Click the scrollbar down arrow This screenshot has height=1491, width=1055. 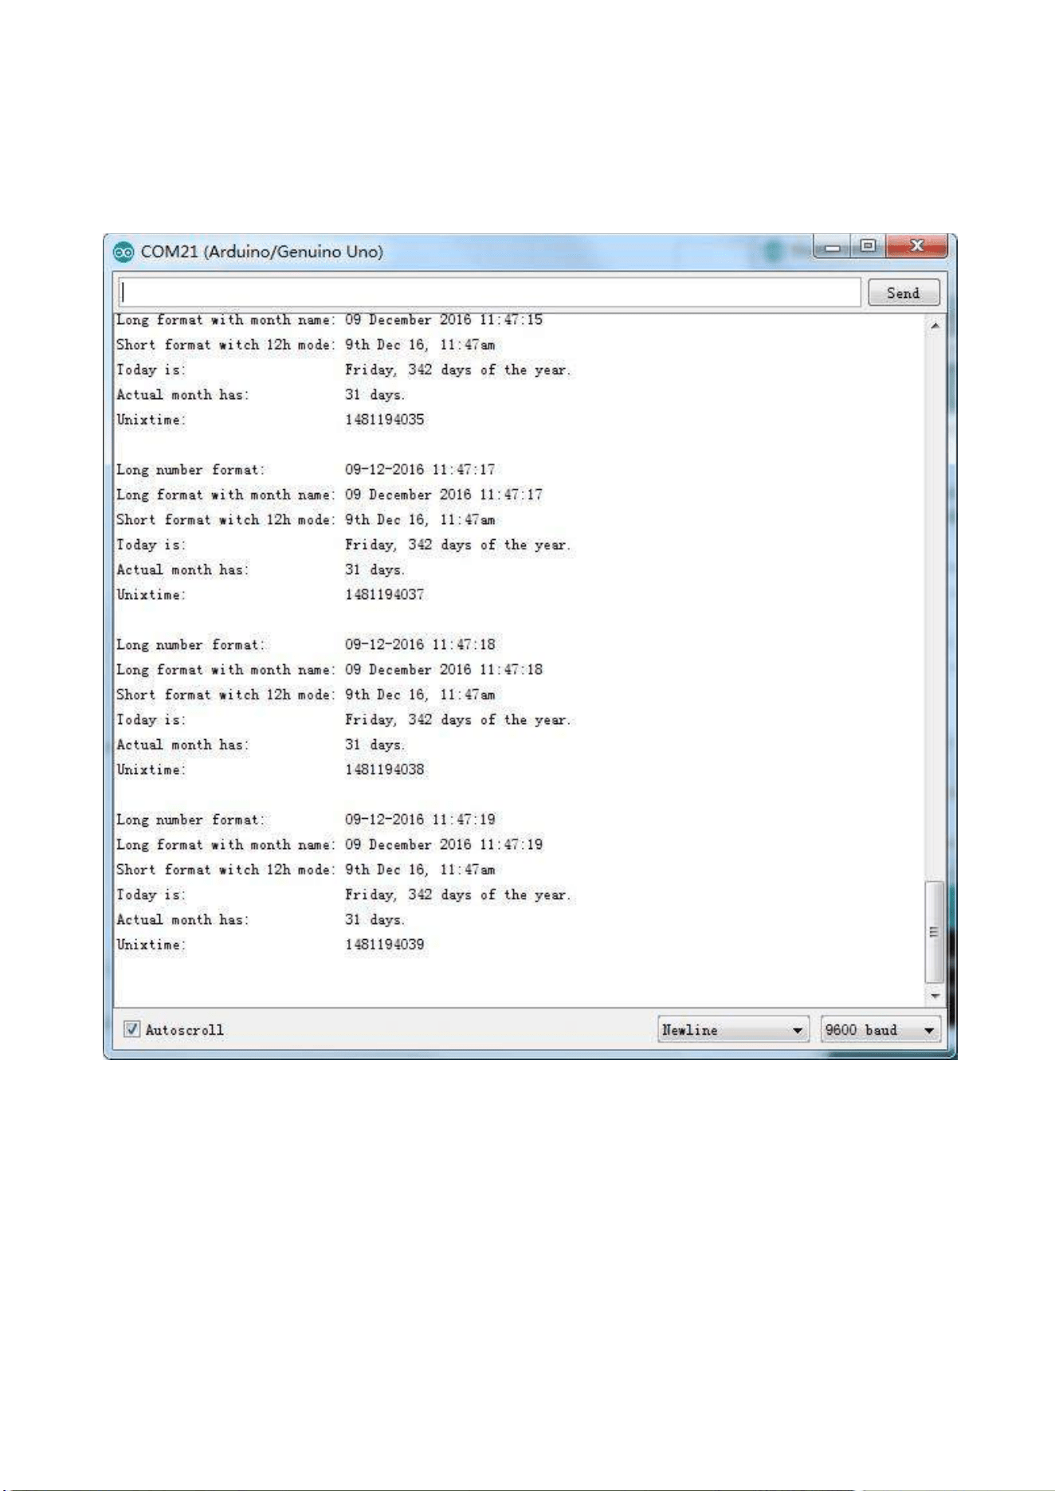[x=935, y=996]
